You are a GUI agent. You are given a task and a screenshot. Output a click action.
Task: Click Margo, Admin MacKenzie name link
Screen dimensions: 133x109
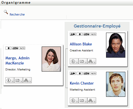click(x=17, y=60)
